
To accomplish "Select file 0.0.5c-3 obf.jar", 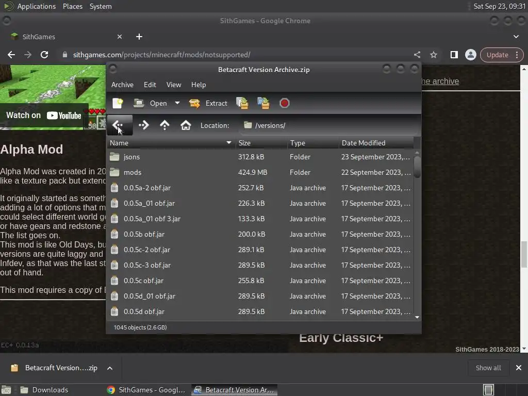I will [260, 266].
